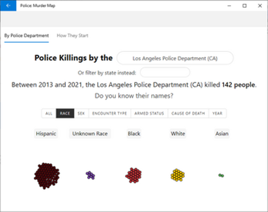Select the RACE grouping filter
Image resolution: width=268 pixels, height=212 pixels.
65,113
